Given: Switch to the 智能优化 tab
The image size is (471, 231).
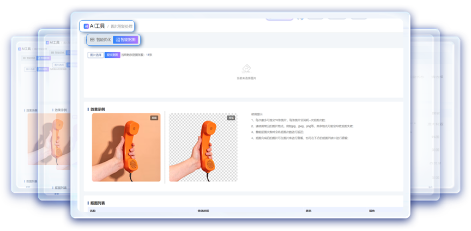Looking at the screenshot, I should point(100,40).
